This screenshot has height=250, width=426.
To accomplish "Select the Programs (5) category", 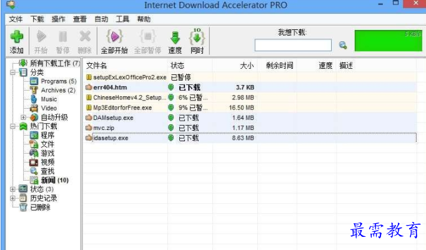I will (x=59, y=81).
